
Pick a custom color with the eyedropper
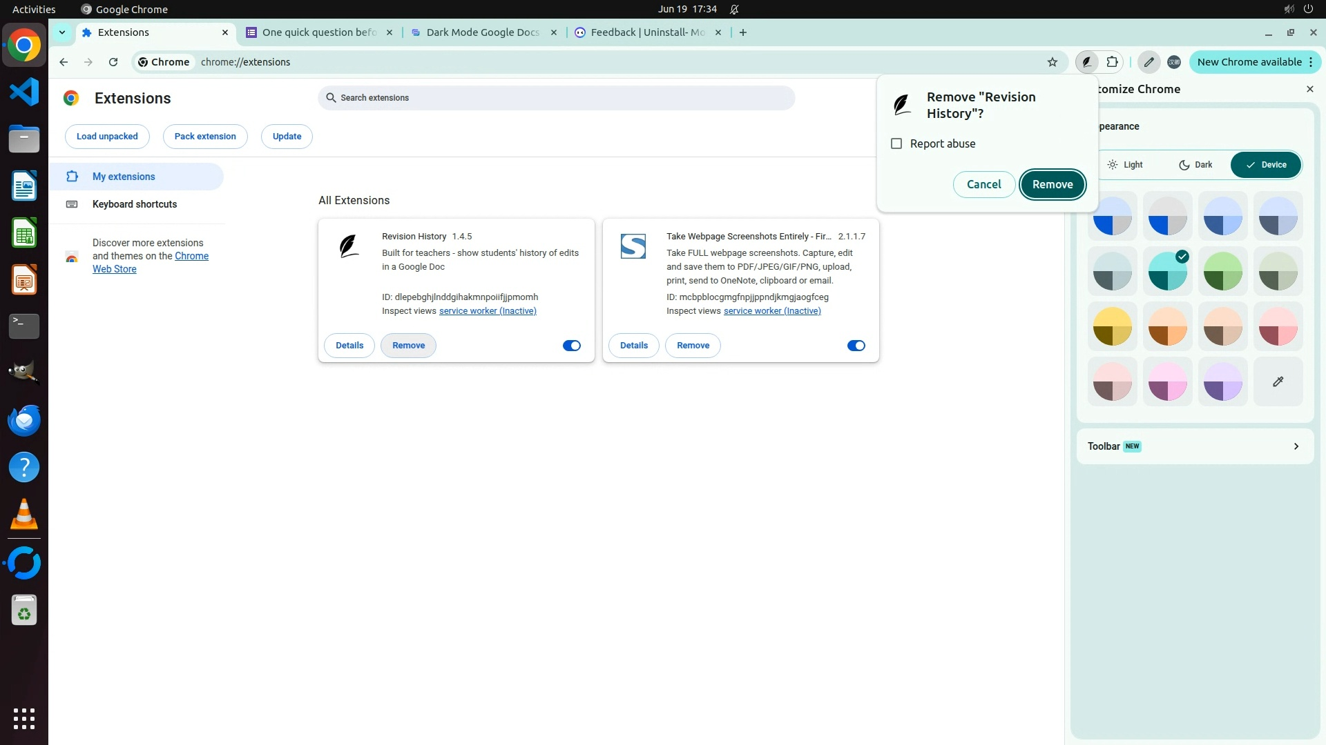(1278, 381)
